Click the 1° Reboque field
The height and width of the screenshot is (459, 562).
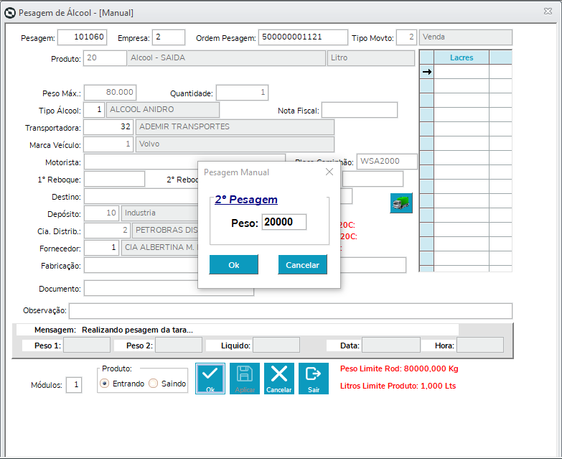(x=114, y=179)
